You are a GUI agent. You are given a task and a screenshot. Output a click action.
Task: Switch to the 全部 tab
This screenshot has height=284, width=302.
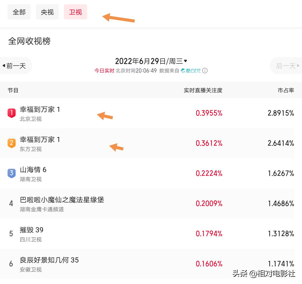[x=19, y=12]
